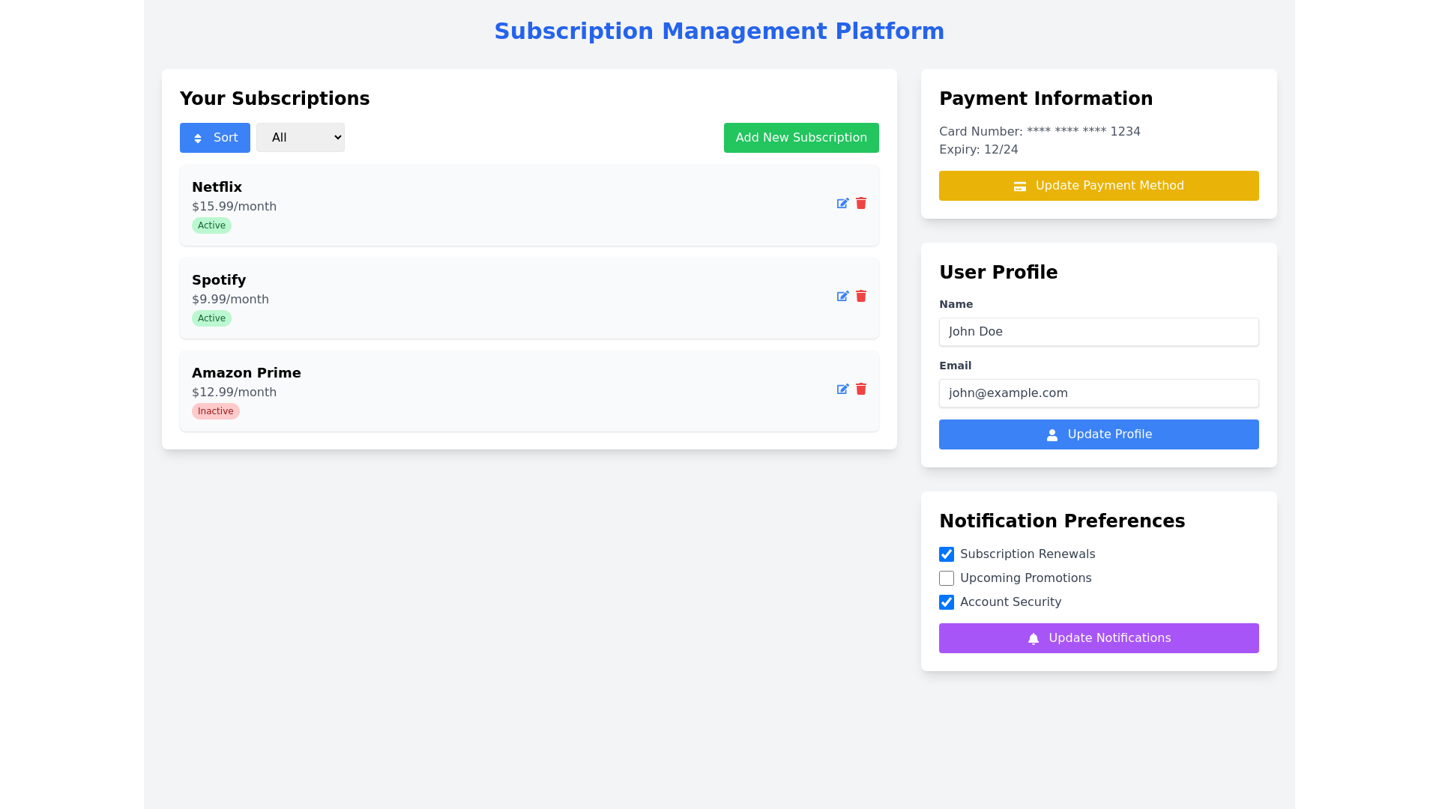Click the Name input field
The height and width of the screenshot is (809, 1439).
(1099, 332)
